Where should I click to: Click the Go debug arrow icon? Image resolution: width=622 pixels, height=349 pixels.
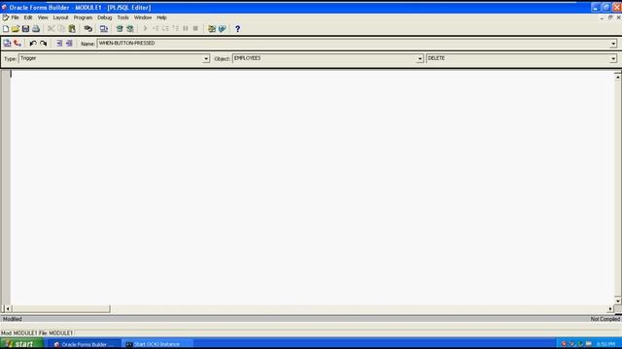click(x=145, y=29)
